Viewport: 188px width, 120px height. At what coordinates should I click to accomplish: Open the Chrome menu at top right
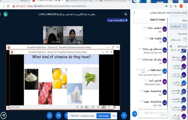(x=186, y=6)
